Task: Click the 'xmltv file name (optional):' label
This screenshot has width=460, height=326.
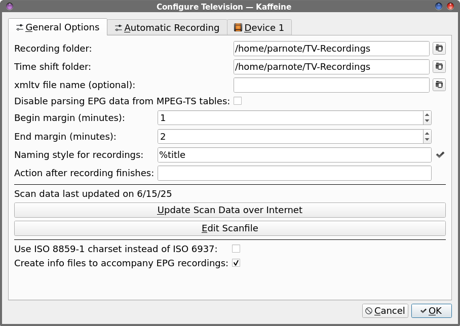Action: (75, 85)
